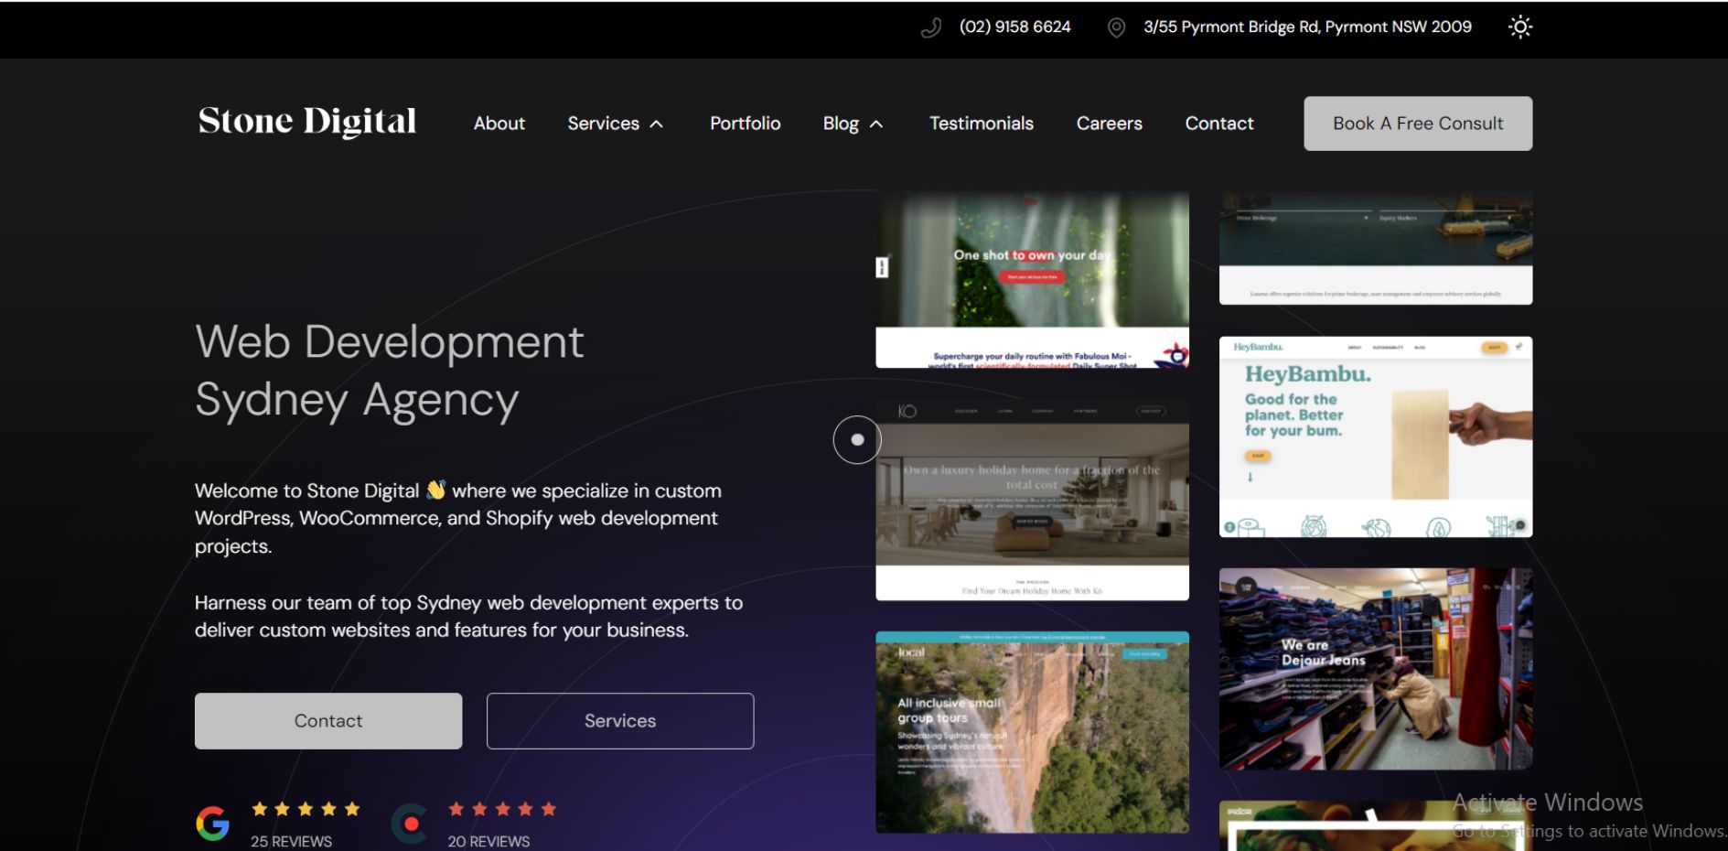Open the Services nav menu item

(603, 124)
